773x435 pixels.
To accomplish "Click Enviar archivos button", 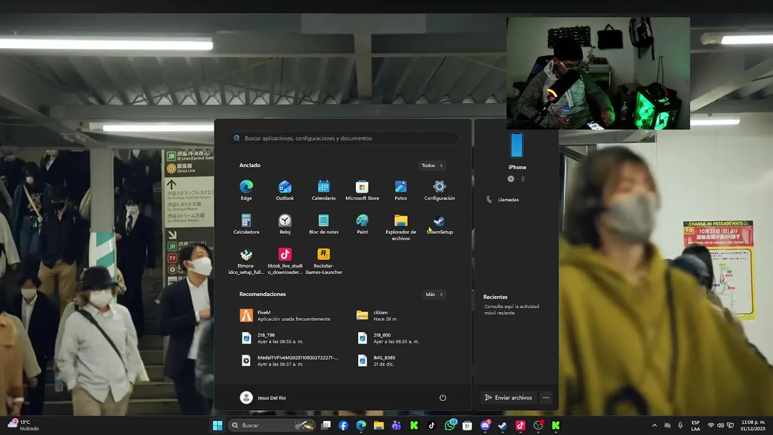I will click(x=508, y=398).
